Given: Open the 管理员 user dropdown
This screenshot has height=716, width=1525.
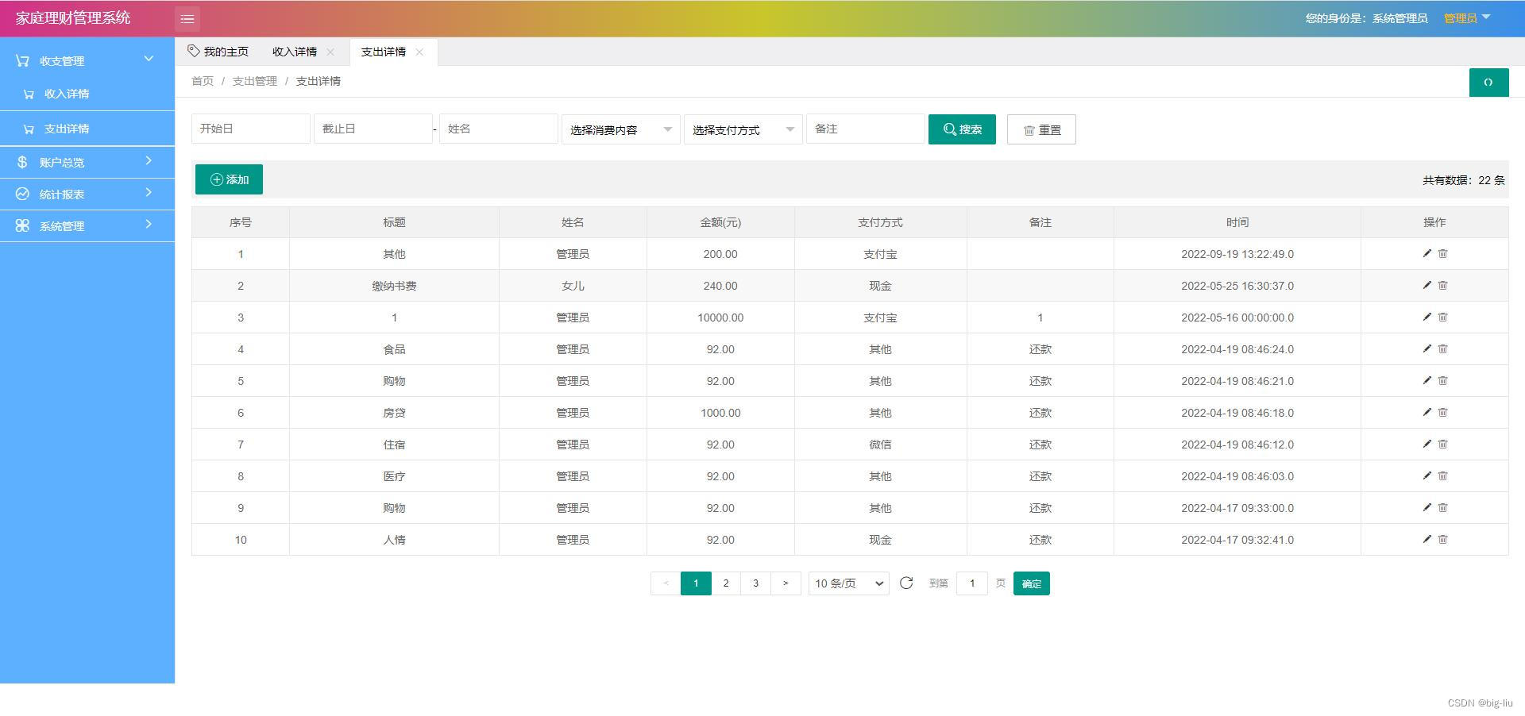Looking at the screenshot, I should [x=1467, y=18].
